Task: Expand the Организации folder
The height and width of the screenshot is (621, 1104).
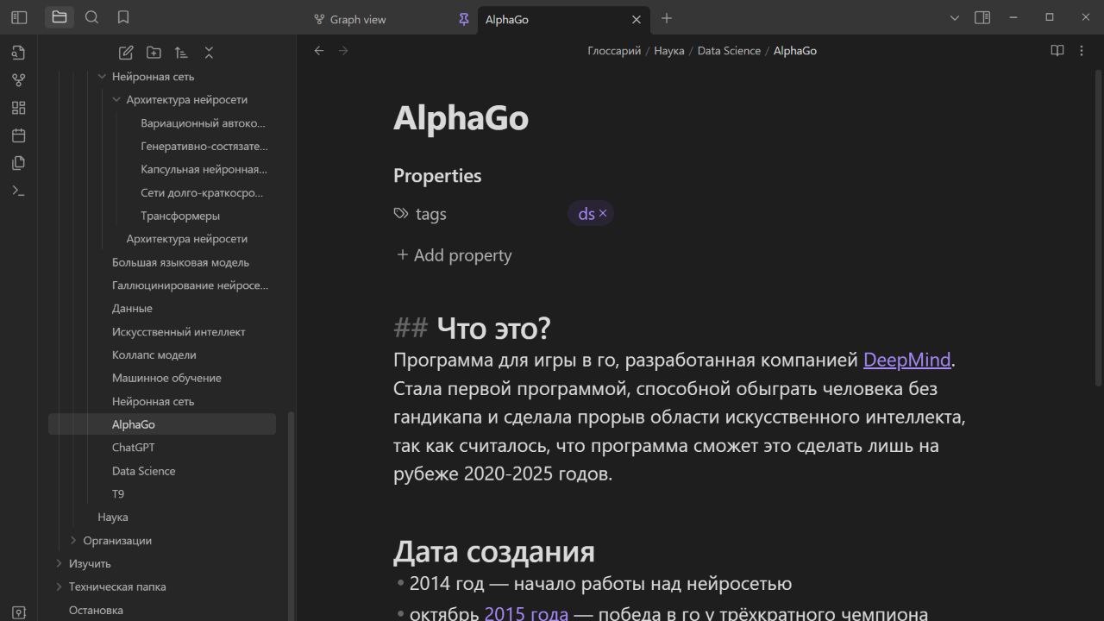Action: (73, 540)
